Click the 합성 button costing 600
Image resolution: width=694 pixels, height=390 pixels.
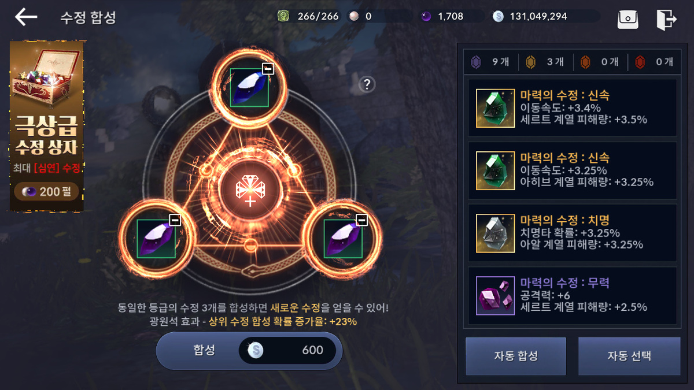(249, 350)
